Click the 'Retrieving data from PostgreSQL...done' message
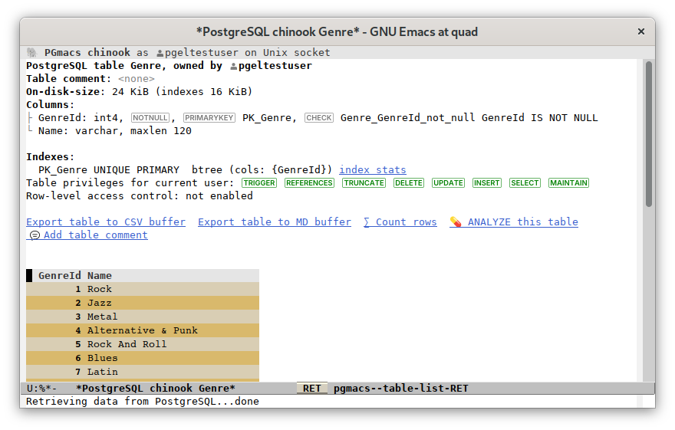This screenshot has width=675, height=430. (x=143, y=401)
